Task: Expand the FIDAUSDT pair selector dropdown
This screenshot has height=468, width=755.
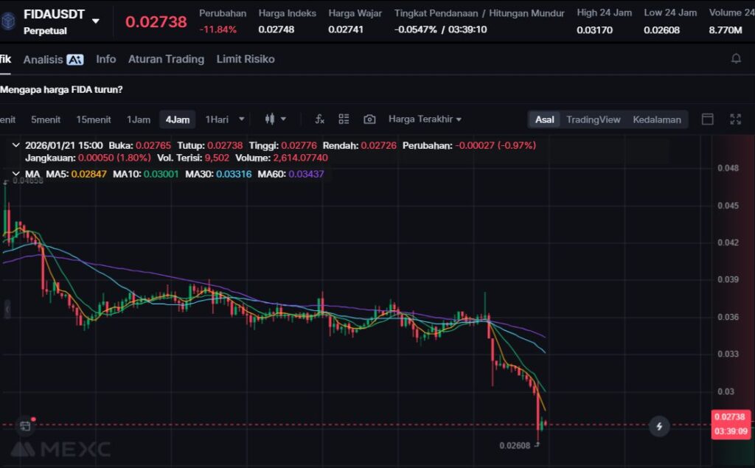Action: click(x=96, y=21)
